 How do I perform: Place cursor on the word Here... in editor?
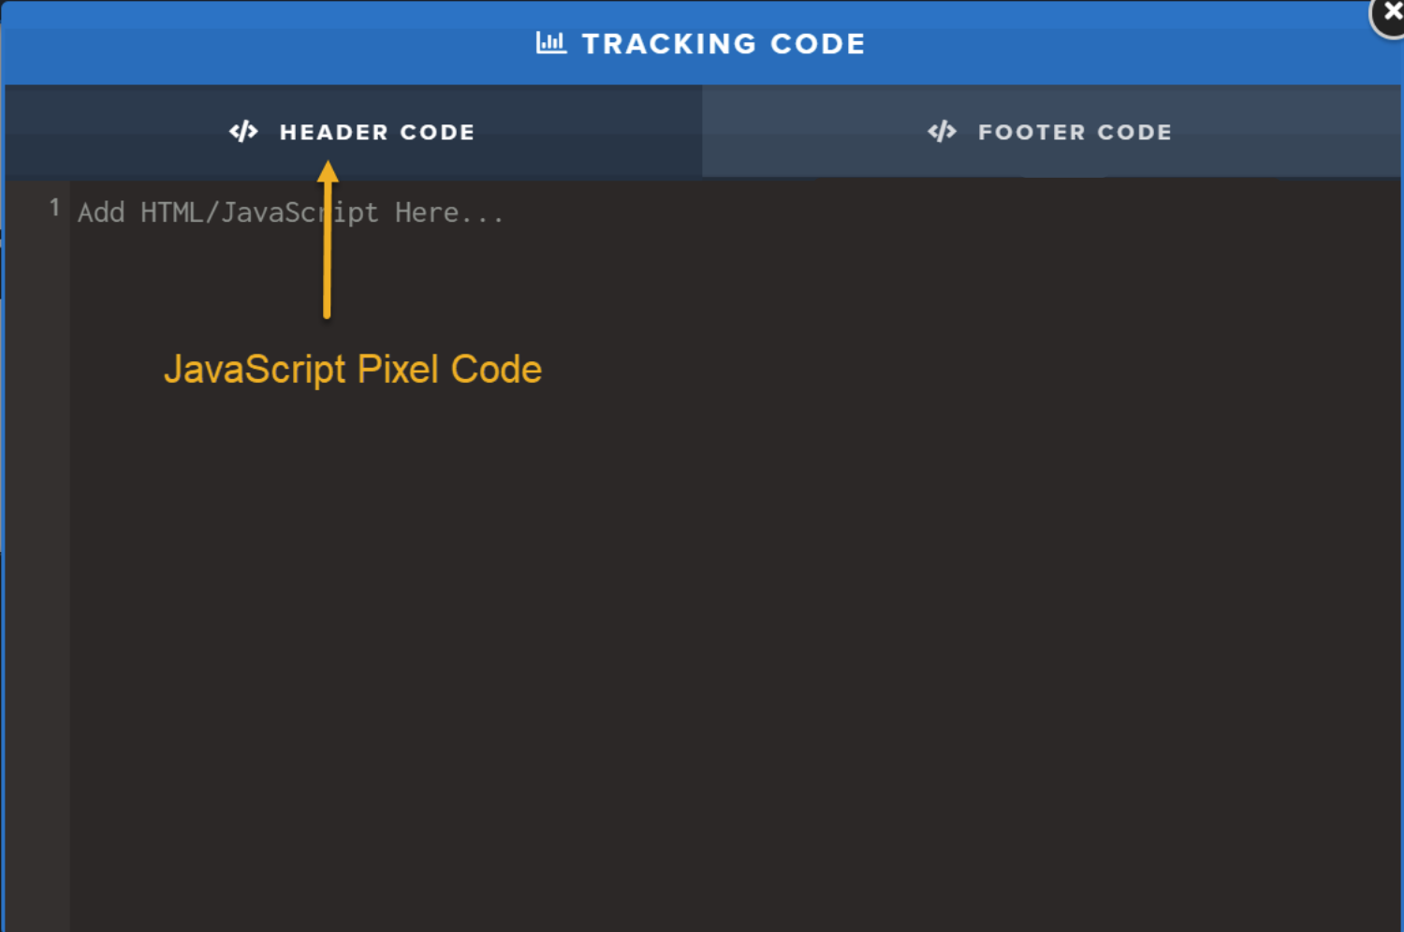(x=448, y=213)
